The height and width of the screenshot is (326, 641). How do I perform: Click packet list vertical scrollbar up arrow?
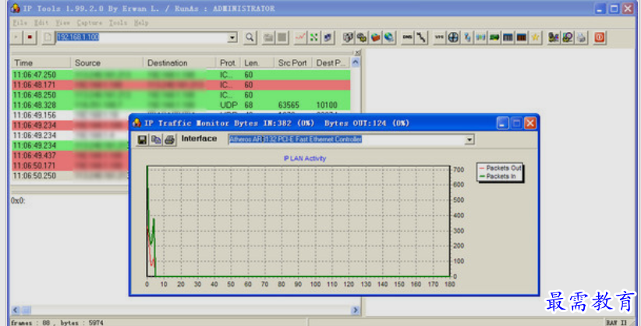click(356, 62)
